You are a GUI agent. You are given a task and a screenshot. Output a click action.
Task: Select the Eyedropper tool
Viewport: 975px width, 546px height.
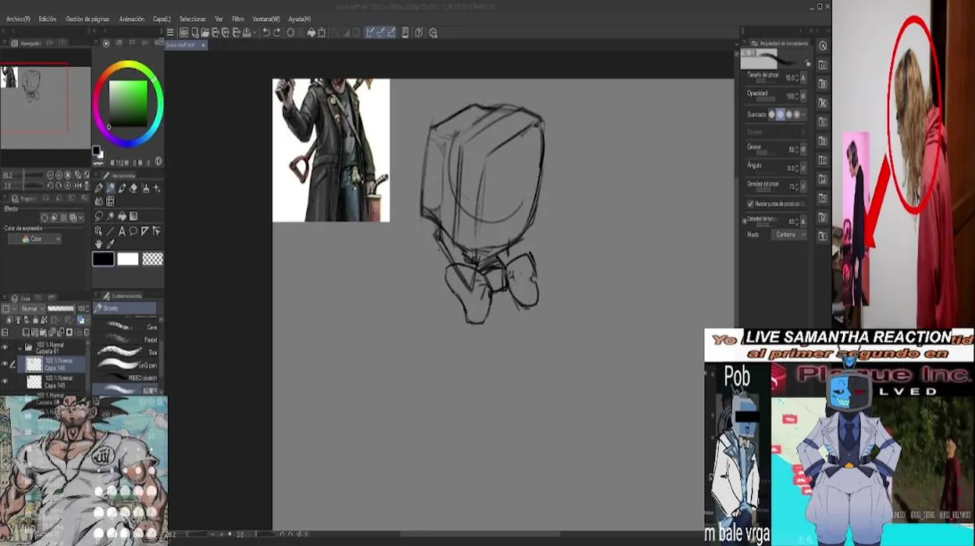[x=111, y=243]
